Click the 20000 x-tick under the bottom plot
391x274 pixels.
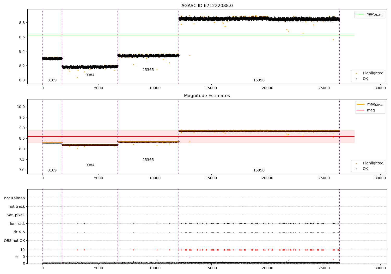tap(267, 268)
